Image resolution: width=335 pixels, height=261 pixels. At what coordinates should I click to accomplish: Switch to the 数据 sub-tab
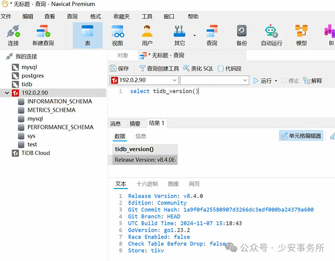(x=119, y=136)
